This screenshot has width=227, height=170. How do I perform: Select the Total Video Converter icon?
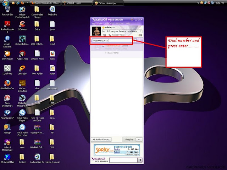point(22,130)
